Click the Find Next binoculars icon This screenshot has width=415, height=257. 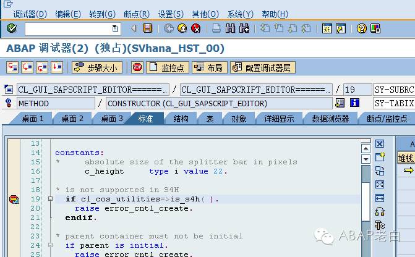click(244, 28)
